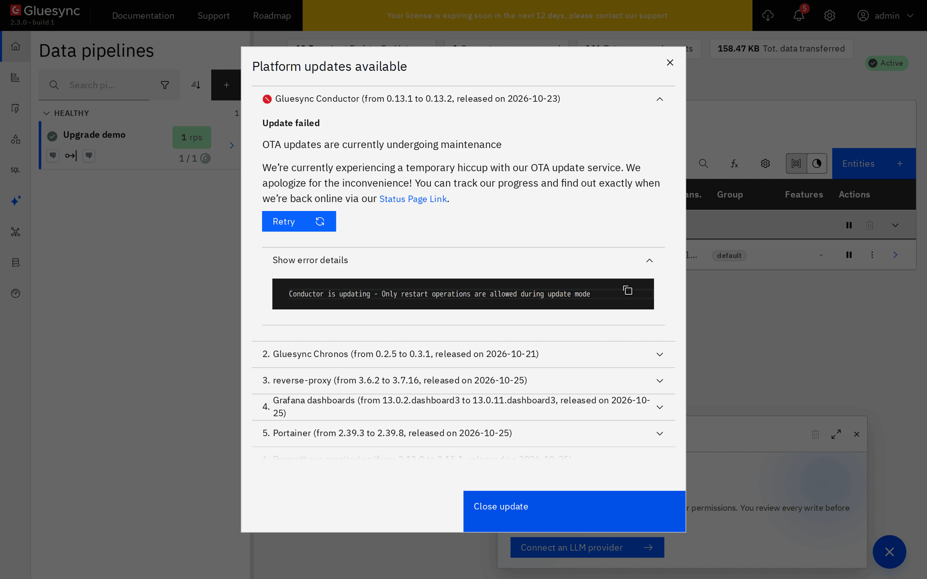Collapse the HEALTHY pipelines group
The image size is (927, 579).
[46, 113]
